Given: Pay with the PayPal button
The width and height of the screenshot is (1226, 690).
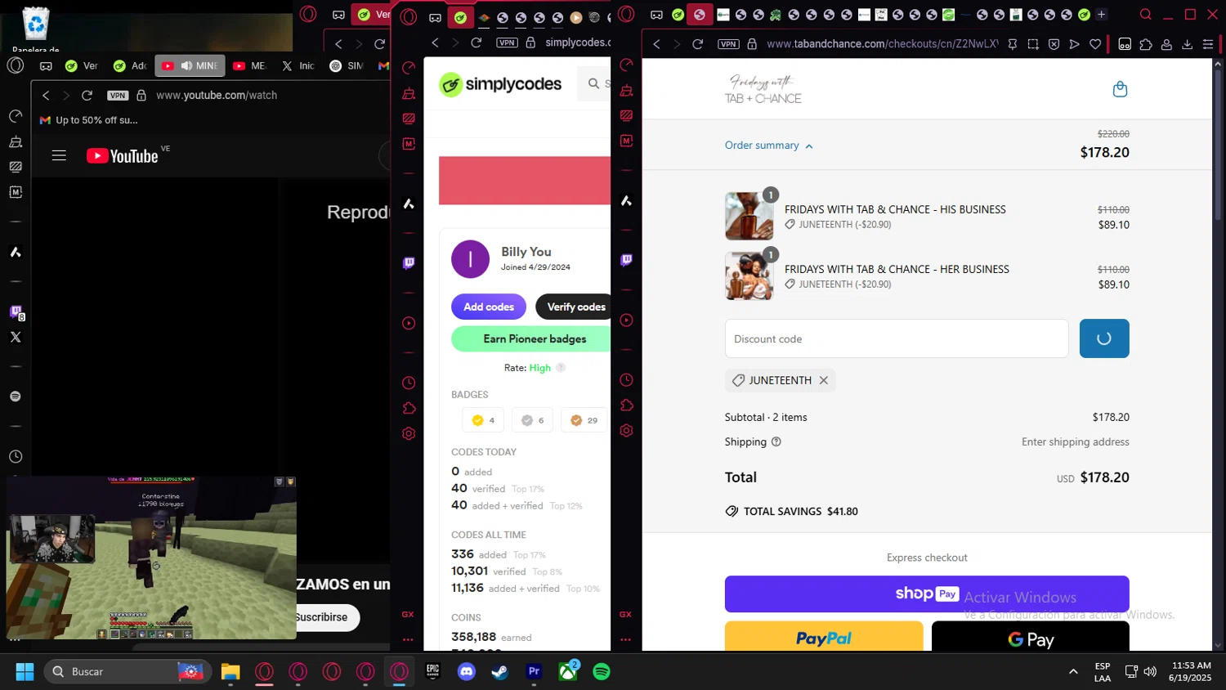Looking at the screenshot, I should tap(824, 637).
